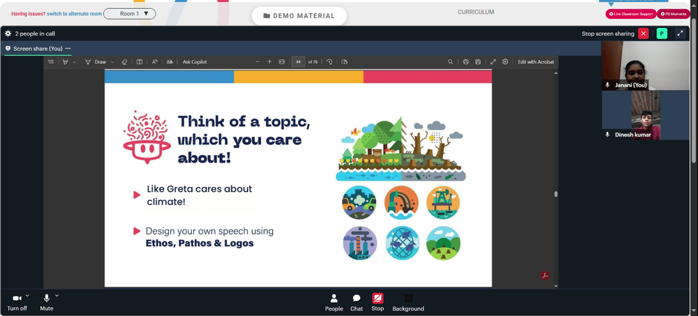The width and height of the screenshot is (698, 316).
Task: Switch the page view layout icon
Action: point(344,62)
